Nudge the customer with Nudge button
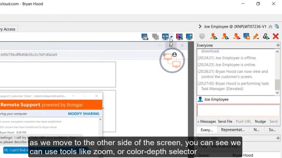 click(260, 122)
